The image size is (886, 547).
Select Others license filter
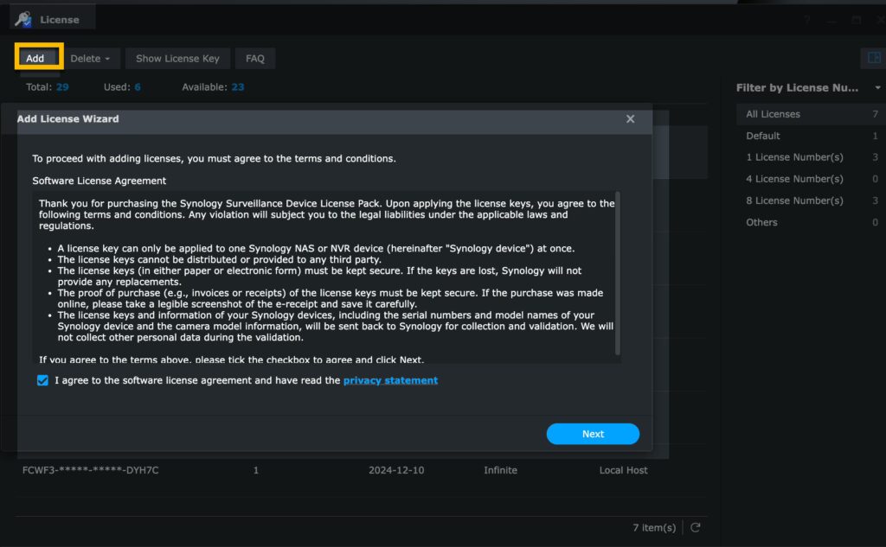[811, 222]
